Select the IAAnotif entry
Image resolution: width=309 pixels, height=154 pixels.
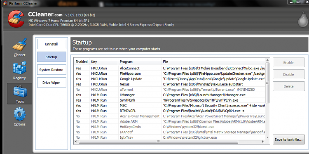(x=170, y=132)
